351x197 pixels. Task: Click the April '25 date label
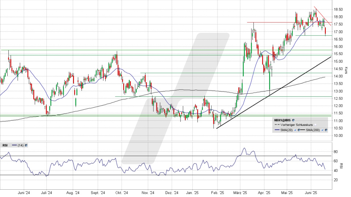tap(264, 193)
